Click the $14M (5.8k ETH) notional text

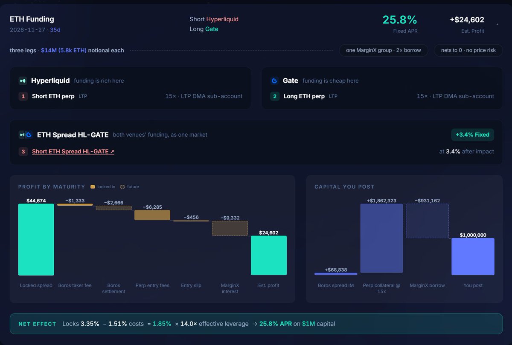64,50
